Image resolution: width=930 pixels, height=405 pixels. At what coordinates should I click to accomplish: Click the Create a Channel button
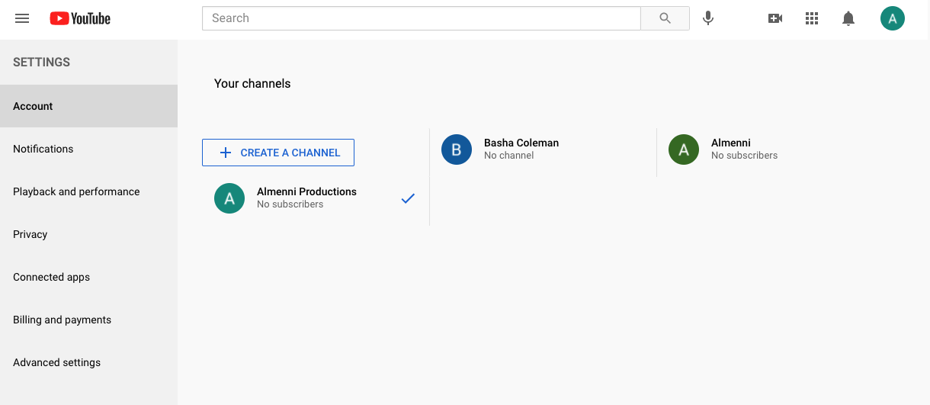[x=278, y=153]
